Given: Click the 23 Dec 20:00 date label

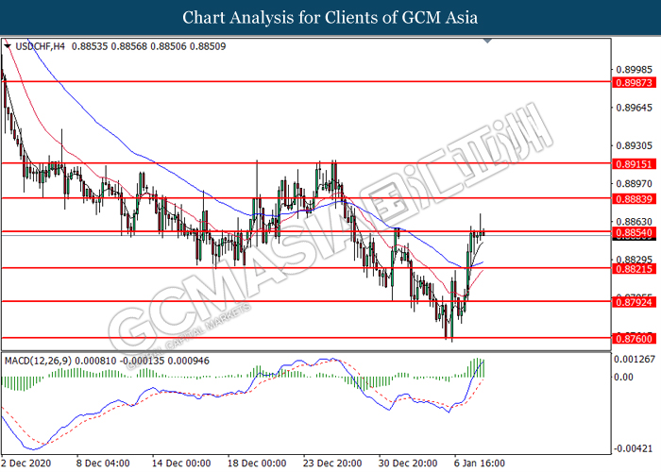Looking at the screenshot, I should (x=332, y=464).
